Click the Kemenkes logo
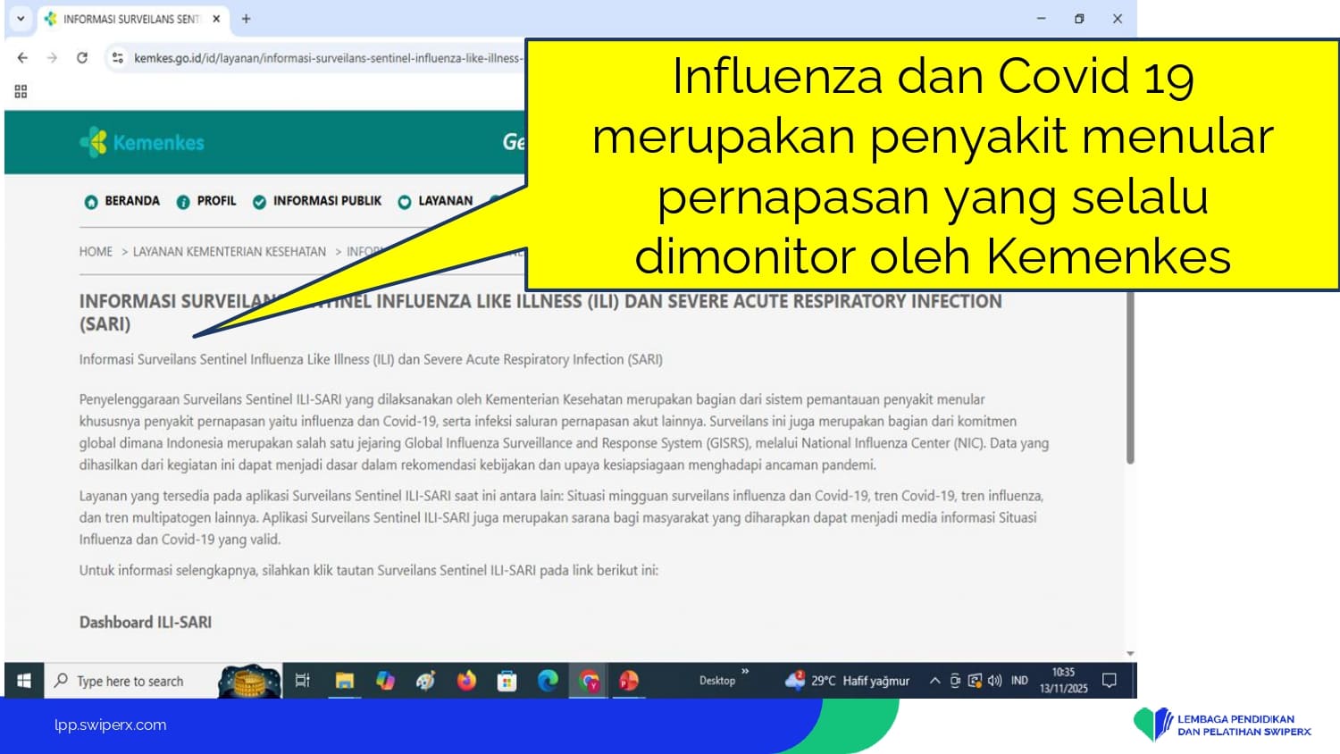The image size is (1340, 754). (142, 142)
